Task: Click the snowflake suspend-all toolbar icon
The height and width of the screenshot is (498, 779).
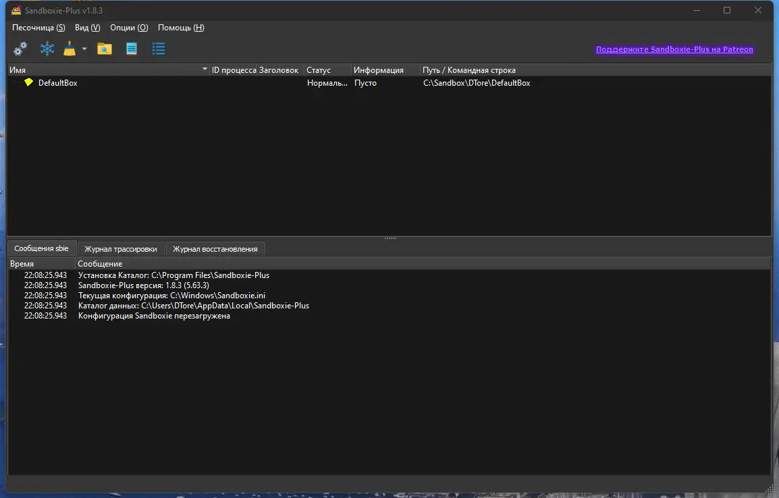Action: click(x=47, y=49)
